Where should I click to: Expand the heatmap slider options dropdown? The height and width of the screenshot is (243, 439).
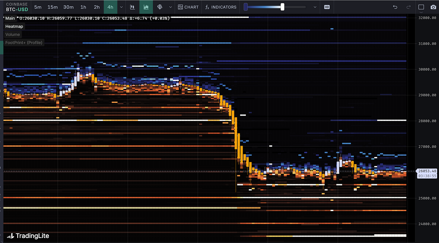pyautogui.click(x=315, y=7)
